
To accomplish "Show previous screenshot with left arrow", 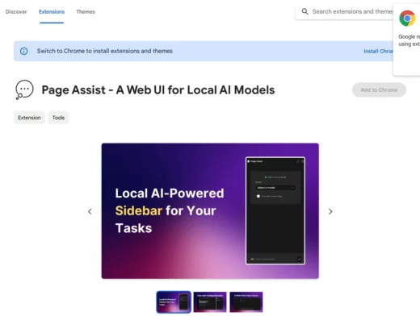I will tap(90, 212).
